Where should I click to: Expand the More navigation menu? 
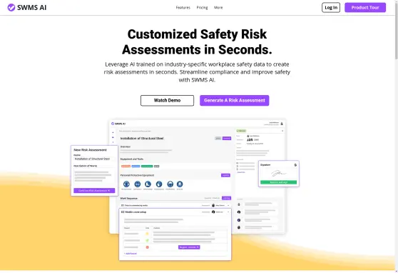point(218,8)
